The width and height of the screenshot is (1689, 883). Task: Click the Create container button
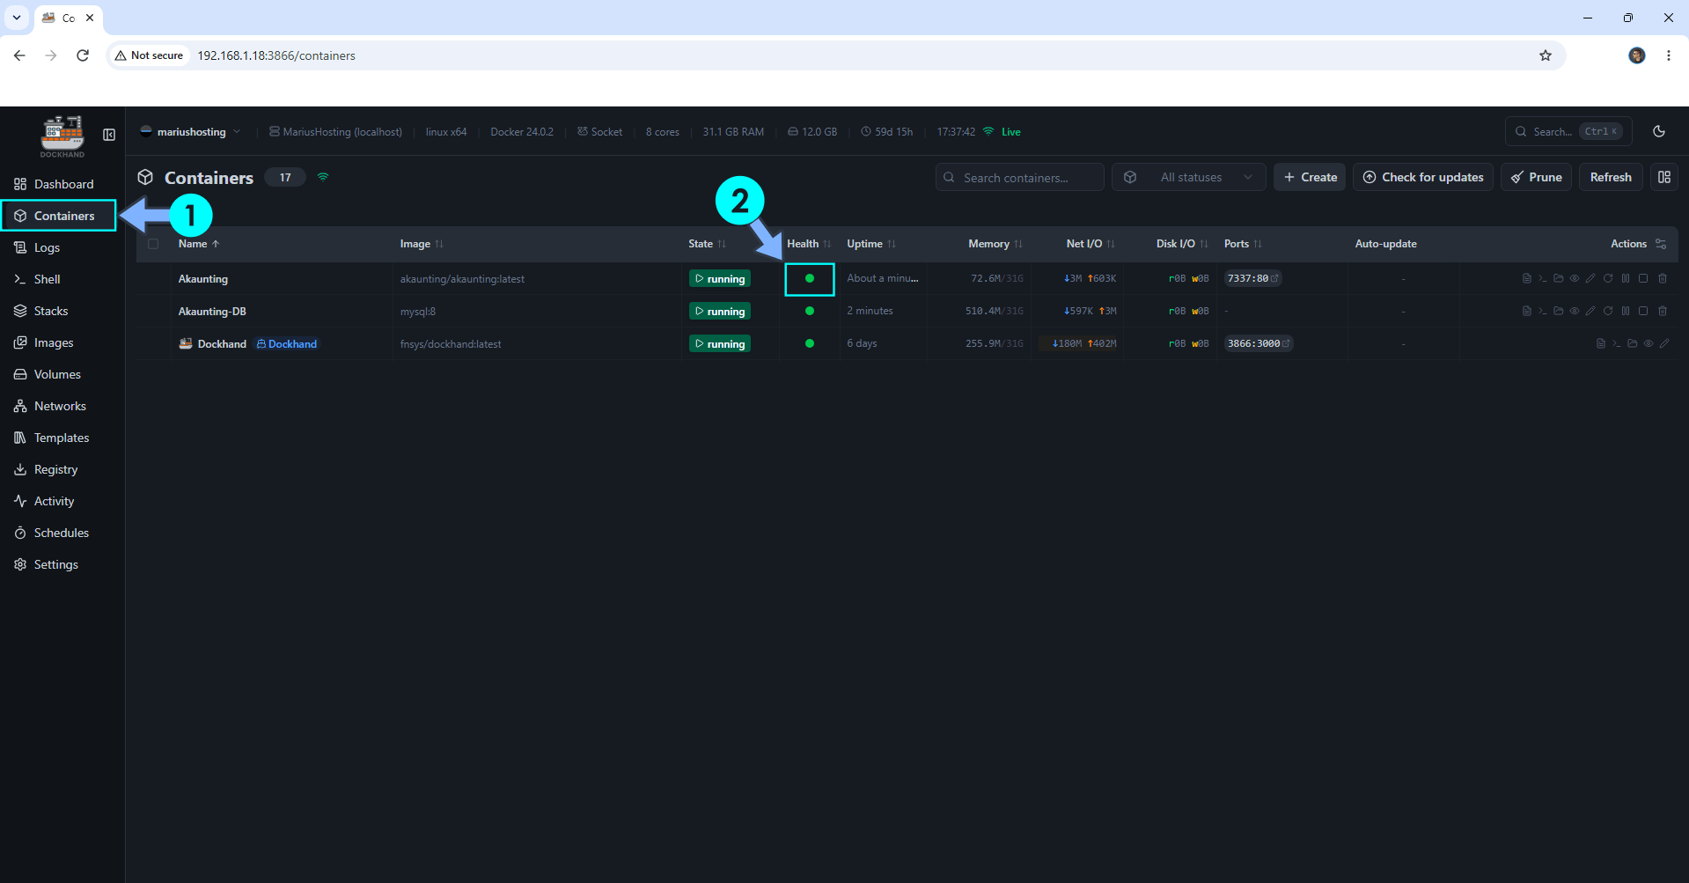(x=1310, y=177)
